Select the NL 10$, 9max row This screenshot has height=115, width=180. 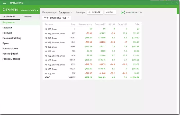tap(92, 60)
